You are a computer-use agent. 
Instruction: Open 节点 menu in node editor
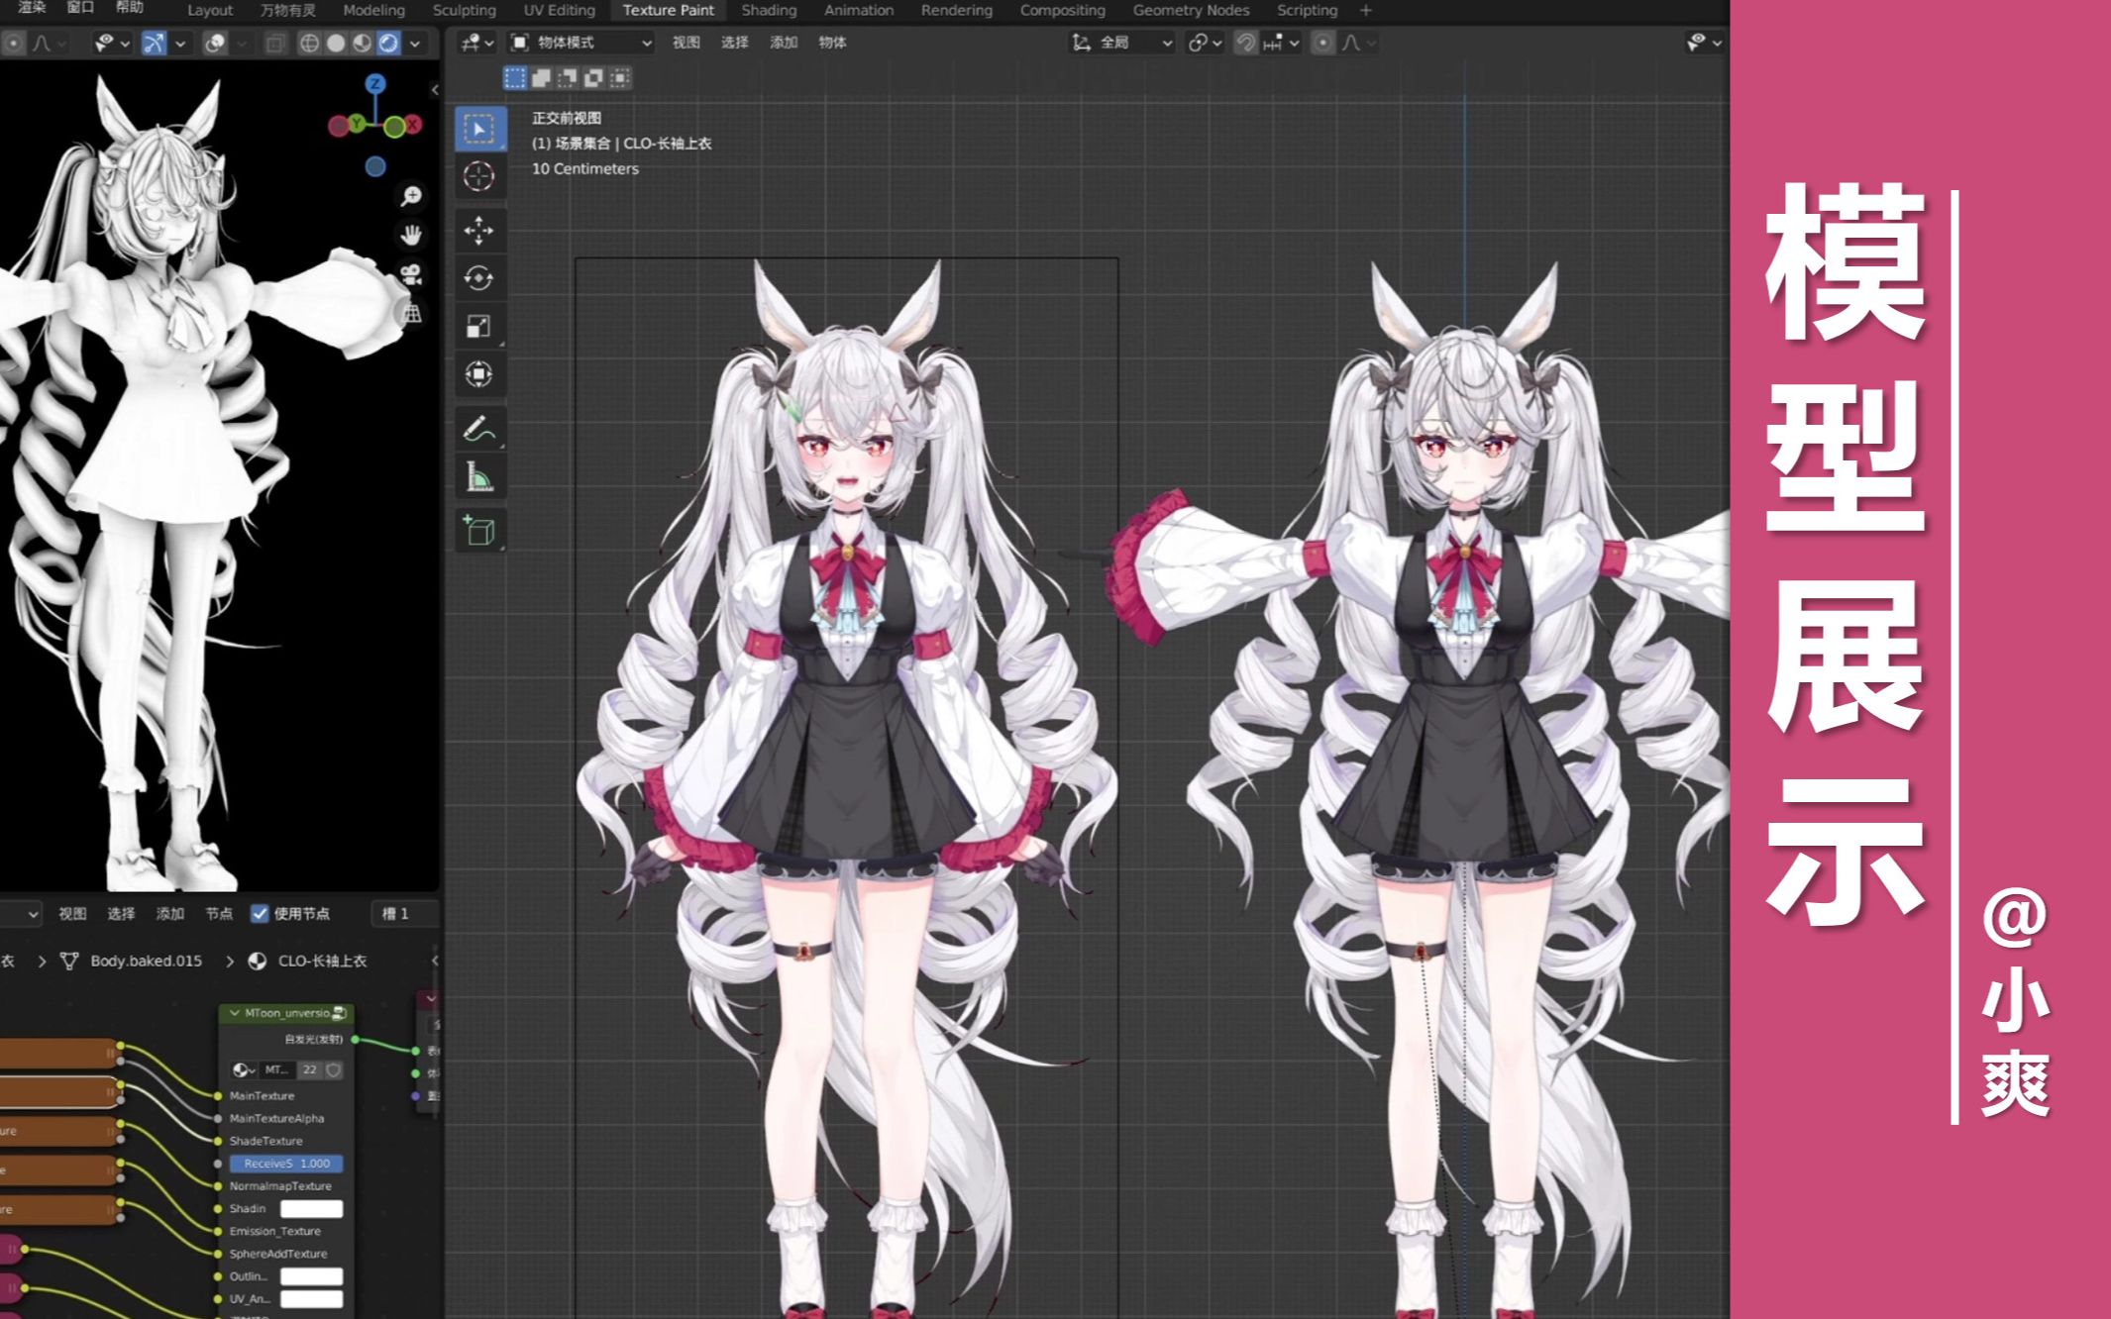[218, 914]
